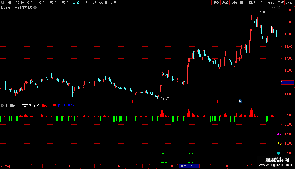Click the 返回 back button
The image size is (295, 169).
click(x=289, y=2)
